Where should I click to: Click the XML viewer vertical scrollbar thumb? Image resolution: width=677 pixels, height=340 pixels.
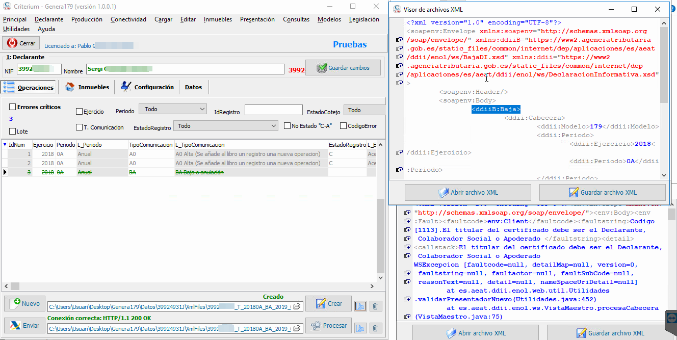tap(663, 64)
